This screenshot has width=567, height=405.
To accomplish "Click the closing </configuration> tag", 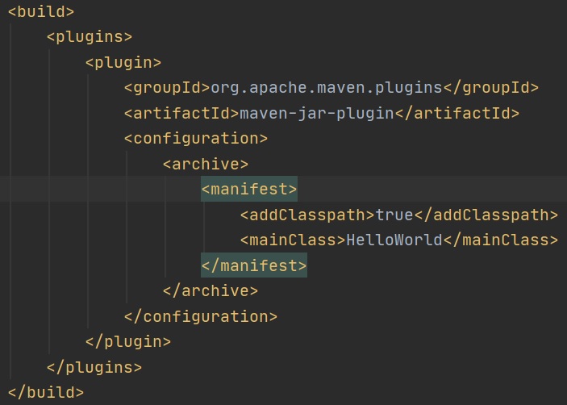I will 200,316.
